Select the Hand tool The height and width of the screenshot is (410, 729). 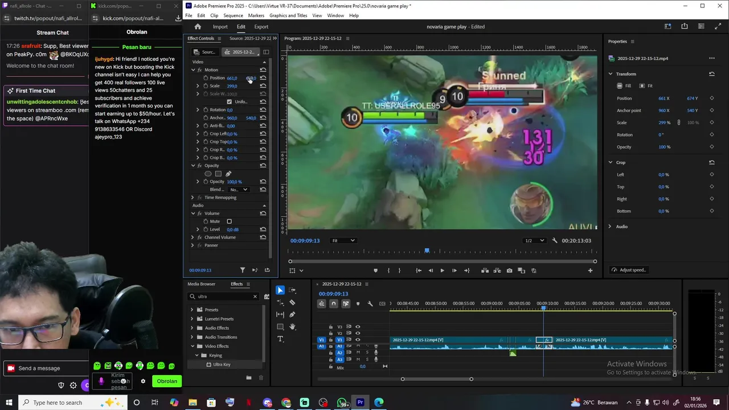pos(292,327)
